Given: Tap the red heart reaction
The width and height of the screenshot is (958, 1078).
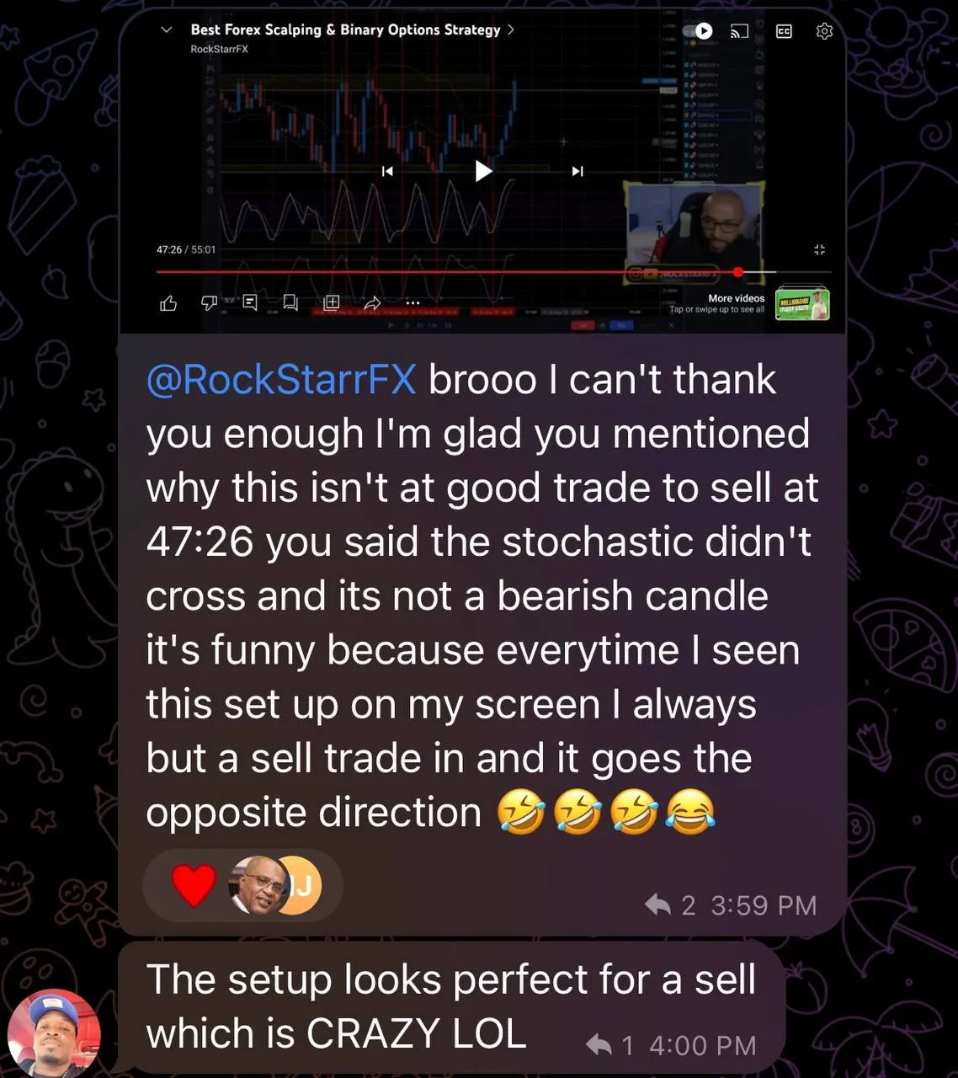Looking at the screenshot, I should [x=194, y=886].
